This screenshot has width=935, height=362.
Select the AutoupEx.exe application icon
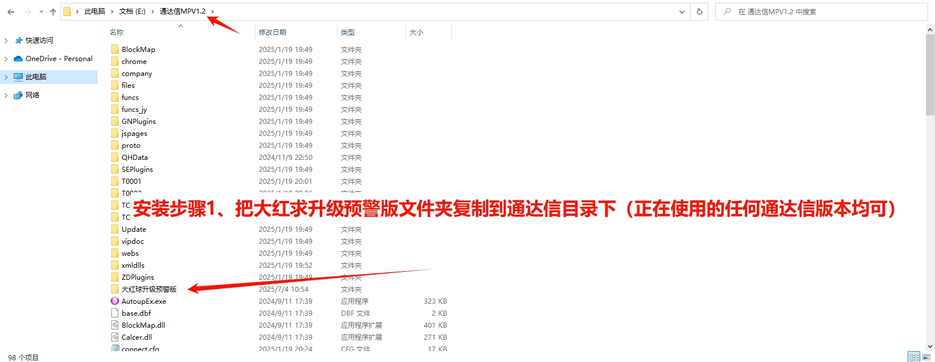pos(115,301)
